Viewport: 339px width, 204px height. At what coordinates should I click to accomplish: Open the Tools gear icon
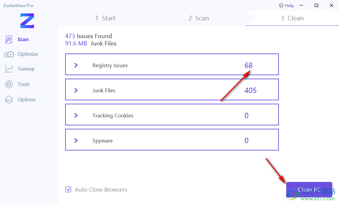[9, 84]
